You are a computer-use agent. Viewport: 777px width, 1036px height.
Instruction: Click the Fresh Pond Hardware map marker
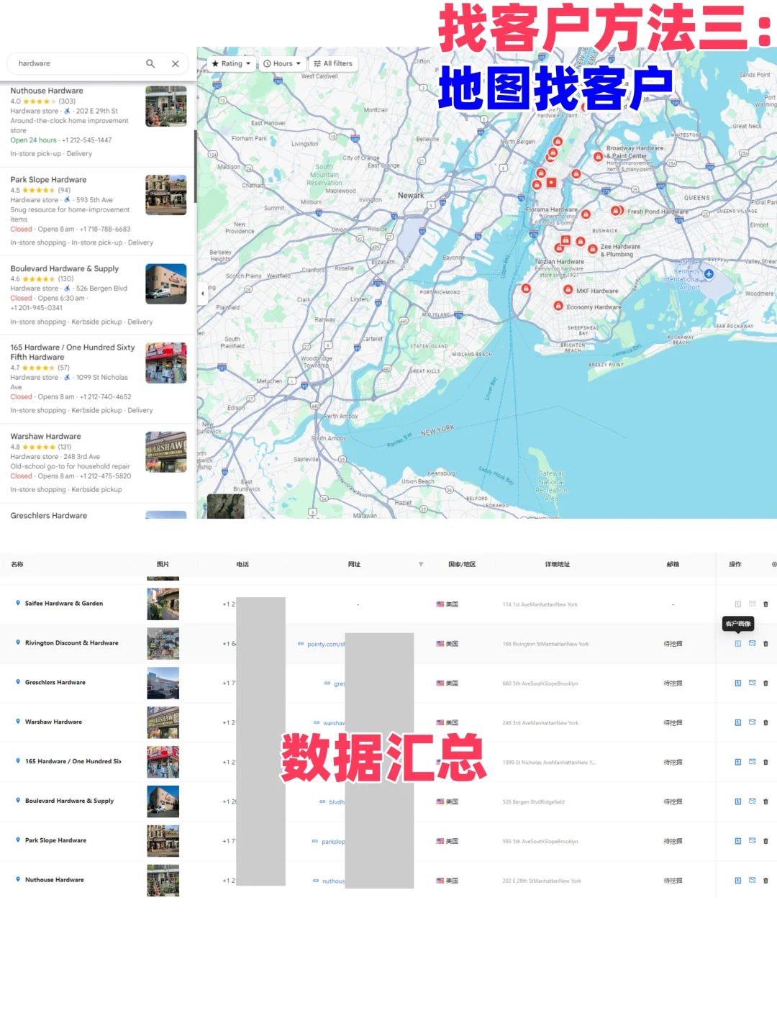point(616,209)
